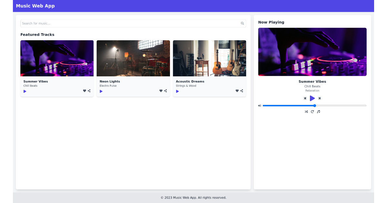Play the Neon Lights track

pyautogui.click(x=101, y=91)
